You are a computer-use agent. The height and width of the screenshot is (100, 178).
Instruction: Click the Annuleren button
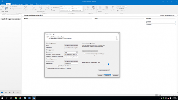coord(115,75)
